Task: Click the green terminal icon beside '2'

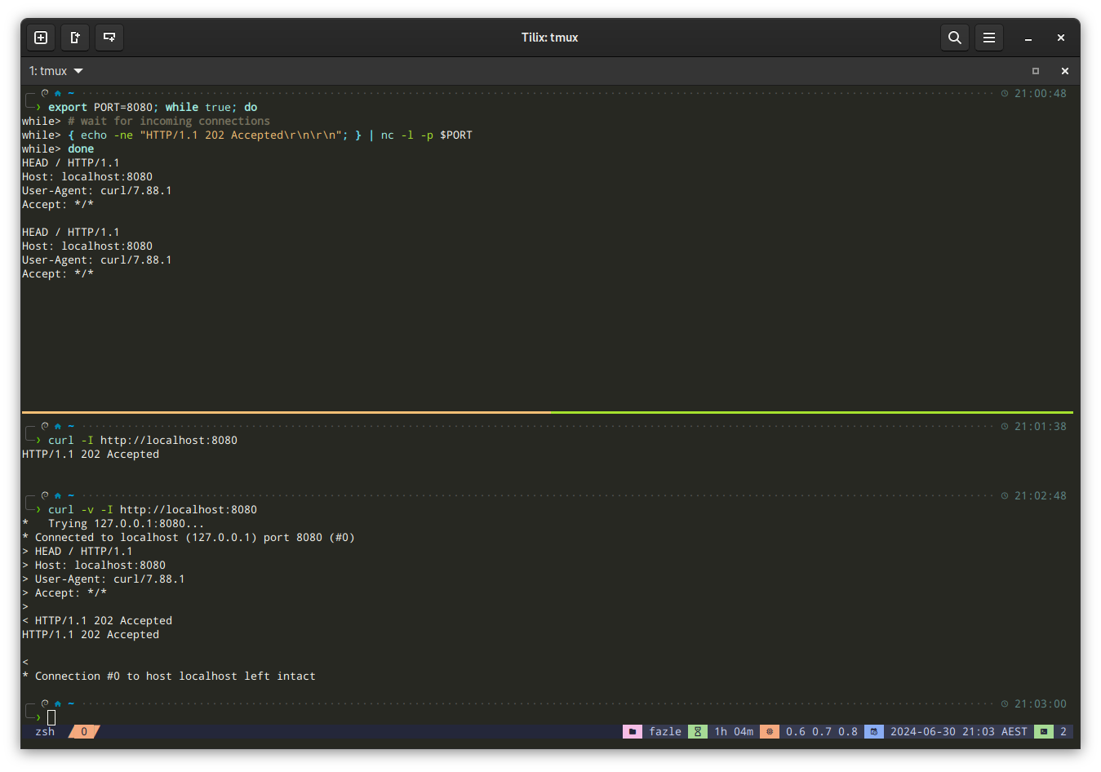Action: pos(1044,731)
